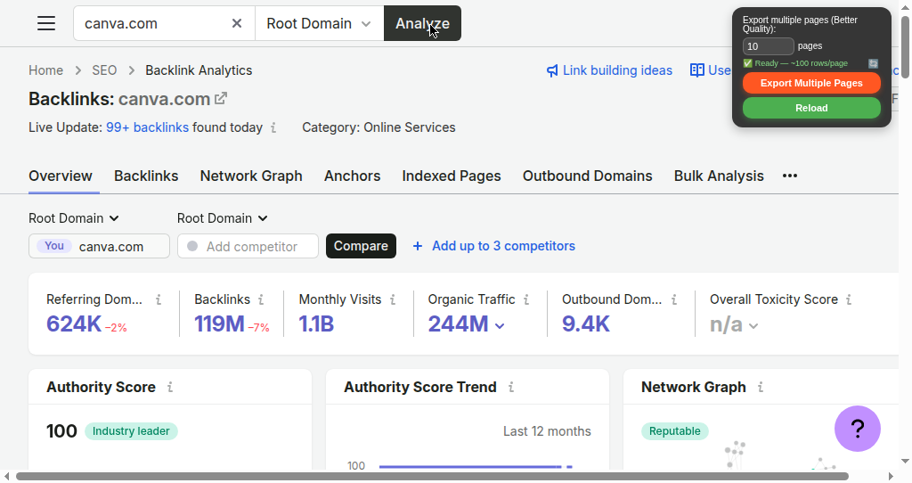Image resolution: width=912 pixels, height=483 pixels.
Task: Click the Add competitor input field
Action: 248,246
